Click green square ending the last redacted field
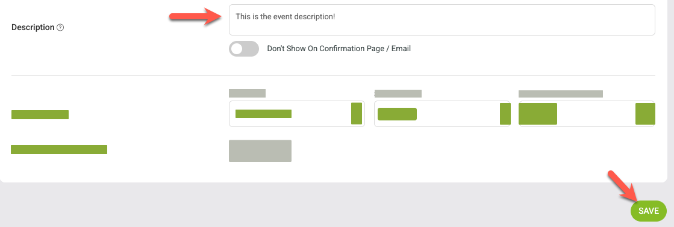Viewport: 674px width, 227px height. click(645, 113)
